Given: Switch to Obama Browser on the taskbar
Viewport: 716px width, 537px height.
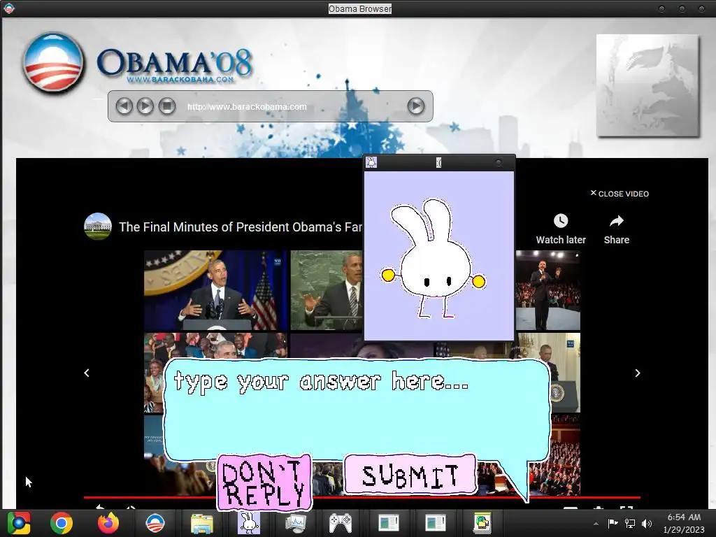Looking at the screenshot, I should coord(155,523).
